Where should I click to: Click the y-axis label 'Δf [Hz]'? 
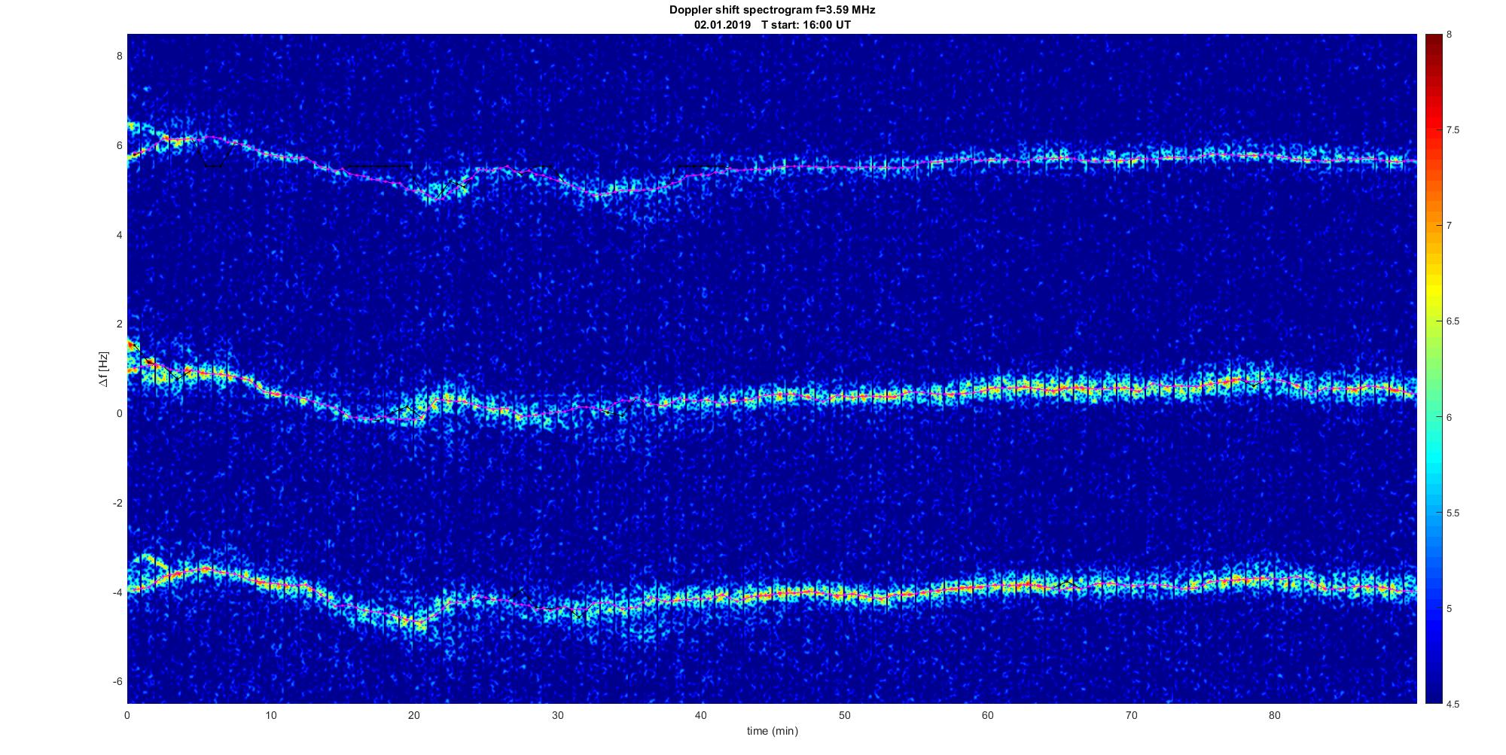[x=104, y=370]
